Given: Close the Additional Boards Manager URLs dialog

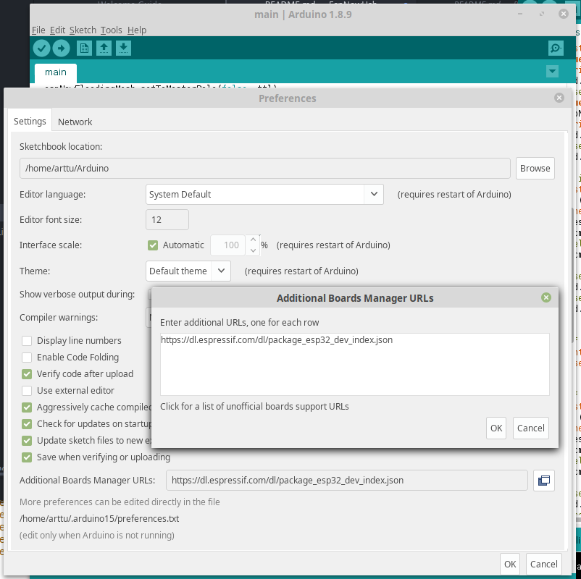Looking at the screenshot, I should click(546, 297).
